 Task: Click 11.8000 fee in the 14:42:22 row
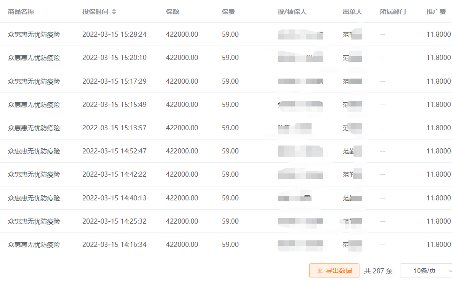pos(439,174)
